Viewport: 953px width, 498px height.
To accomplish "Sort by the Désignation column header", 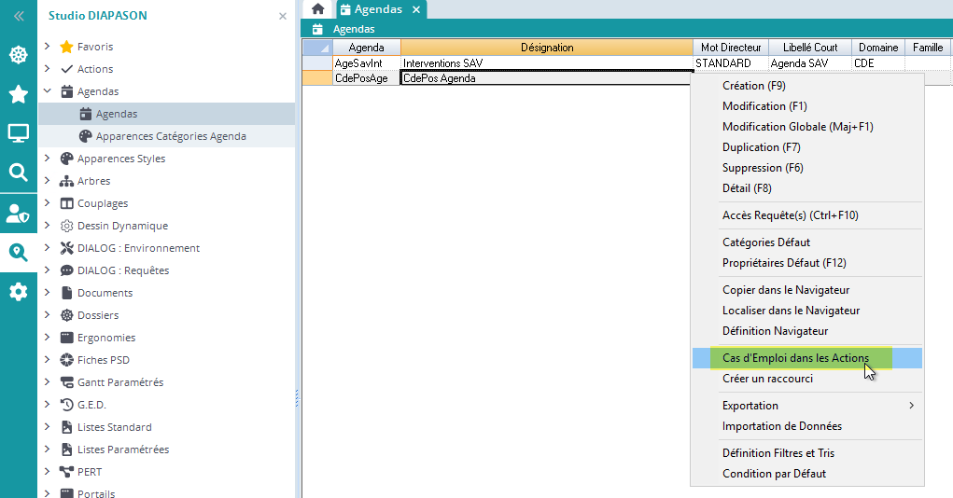I will click(x=547, y=48).
